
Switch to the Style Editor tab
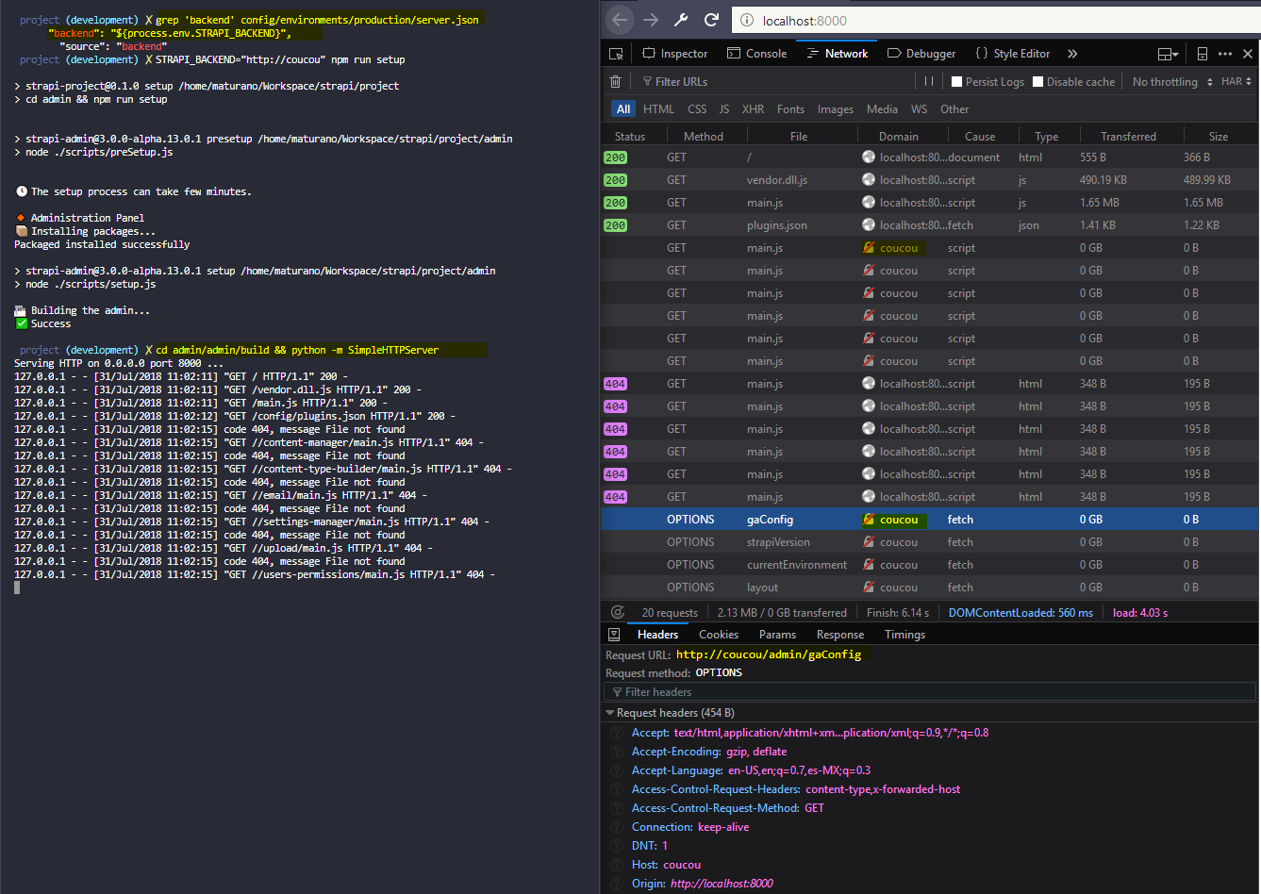click(x=1013, y=54)
